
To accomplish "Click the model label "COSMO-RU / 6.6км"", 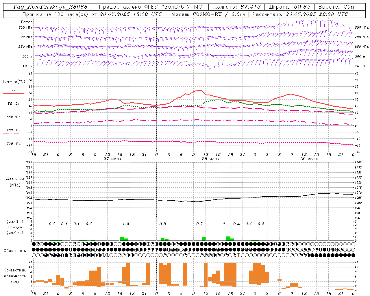I will (219, 14).
